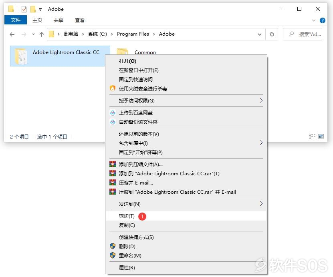Select the Adobe Lightroom Classic CC folder

click(x=60, y=56)
